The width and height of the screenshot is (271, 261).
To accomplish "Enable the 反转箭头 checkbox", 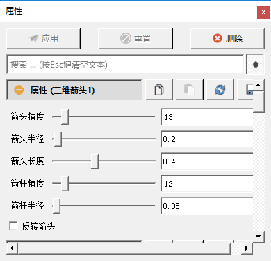I will pyautogui.click(x=13, y=226).
